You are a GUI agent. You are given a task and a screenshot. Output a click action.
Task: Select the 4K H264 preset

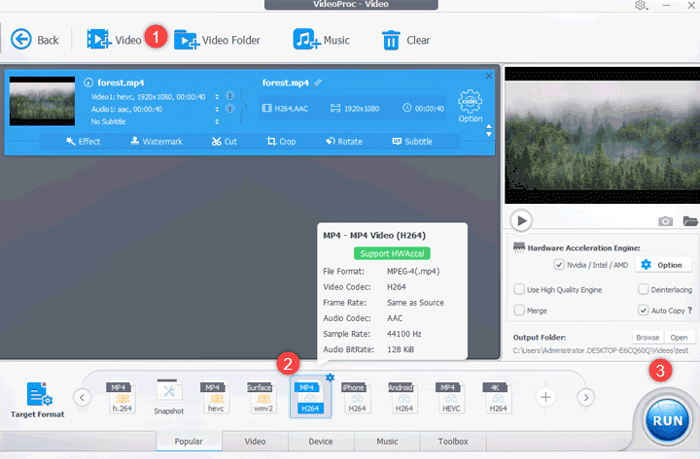[x=498, y=398]
